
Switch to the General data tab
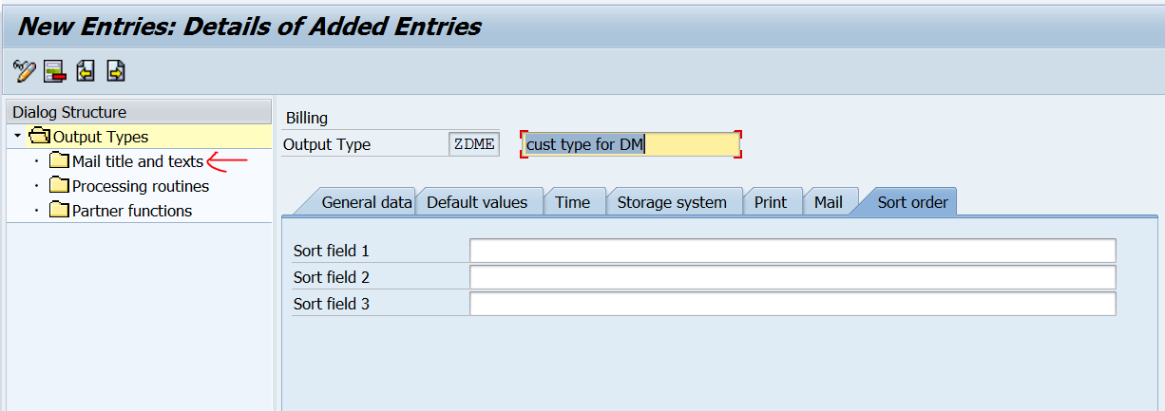pyautogui.click(x=366, y=202)
